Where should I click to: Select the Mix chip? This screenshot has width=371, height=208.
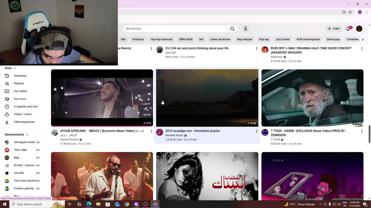pyautogui.click(x=123, y=39)
